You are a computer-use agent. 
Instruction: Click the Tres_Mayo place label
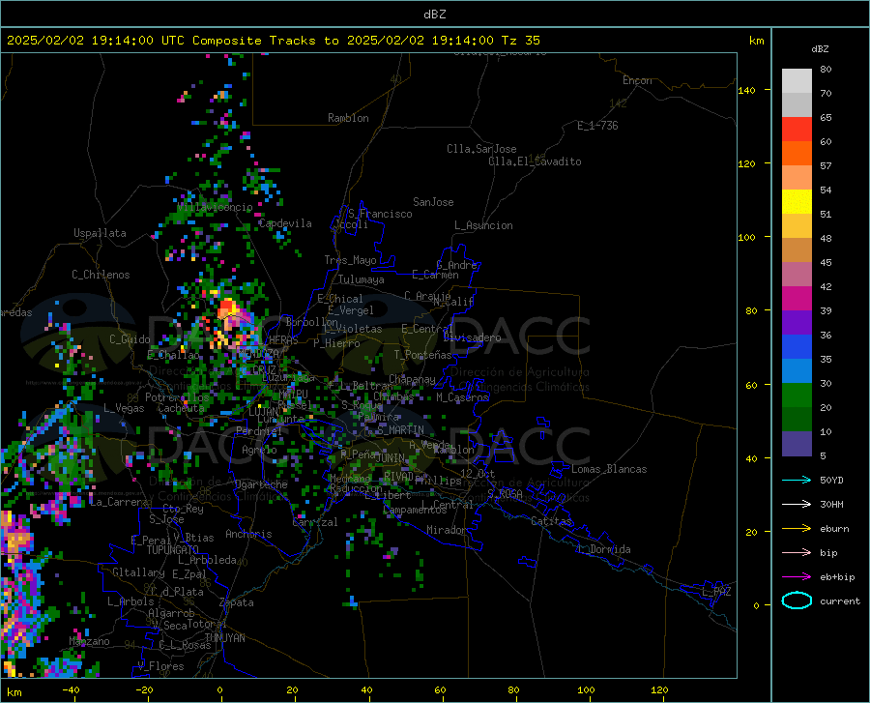(350, 260)
